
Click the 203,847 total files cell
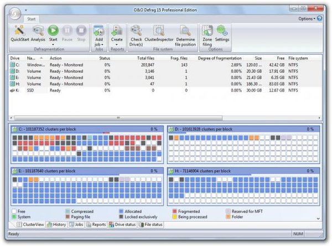coord(148,65)
